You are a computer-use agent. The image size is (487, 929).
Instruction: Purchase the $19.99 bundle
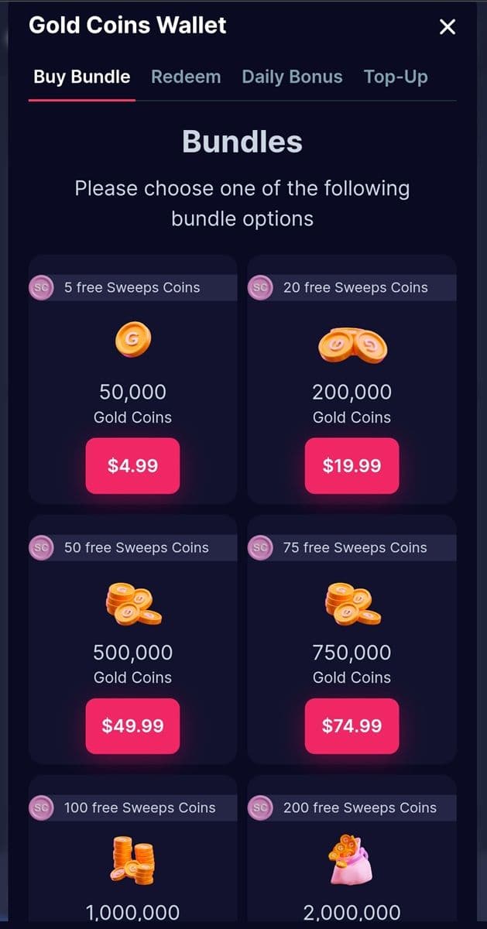[x=352, y=465]
